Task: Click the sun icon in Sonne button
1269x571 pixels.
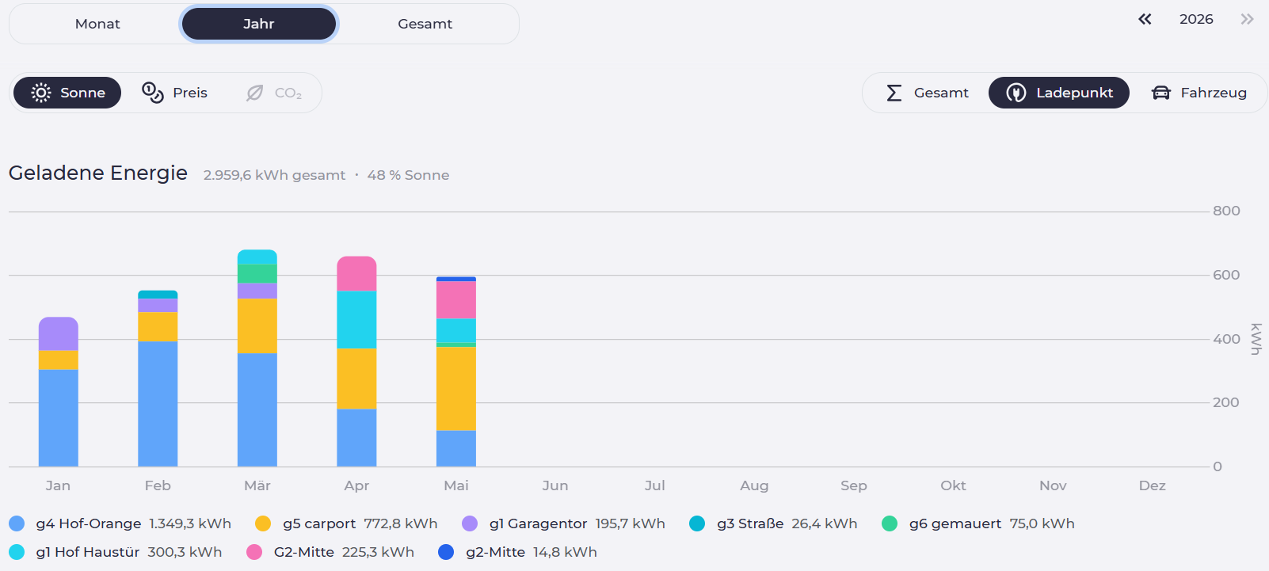Action: [x=41, y=93]
